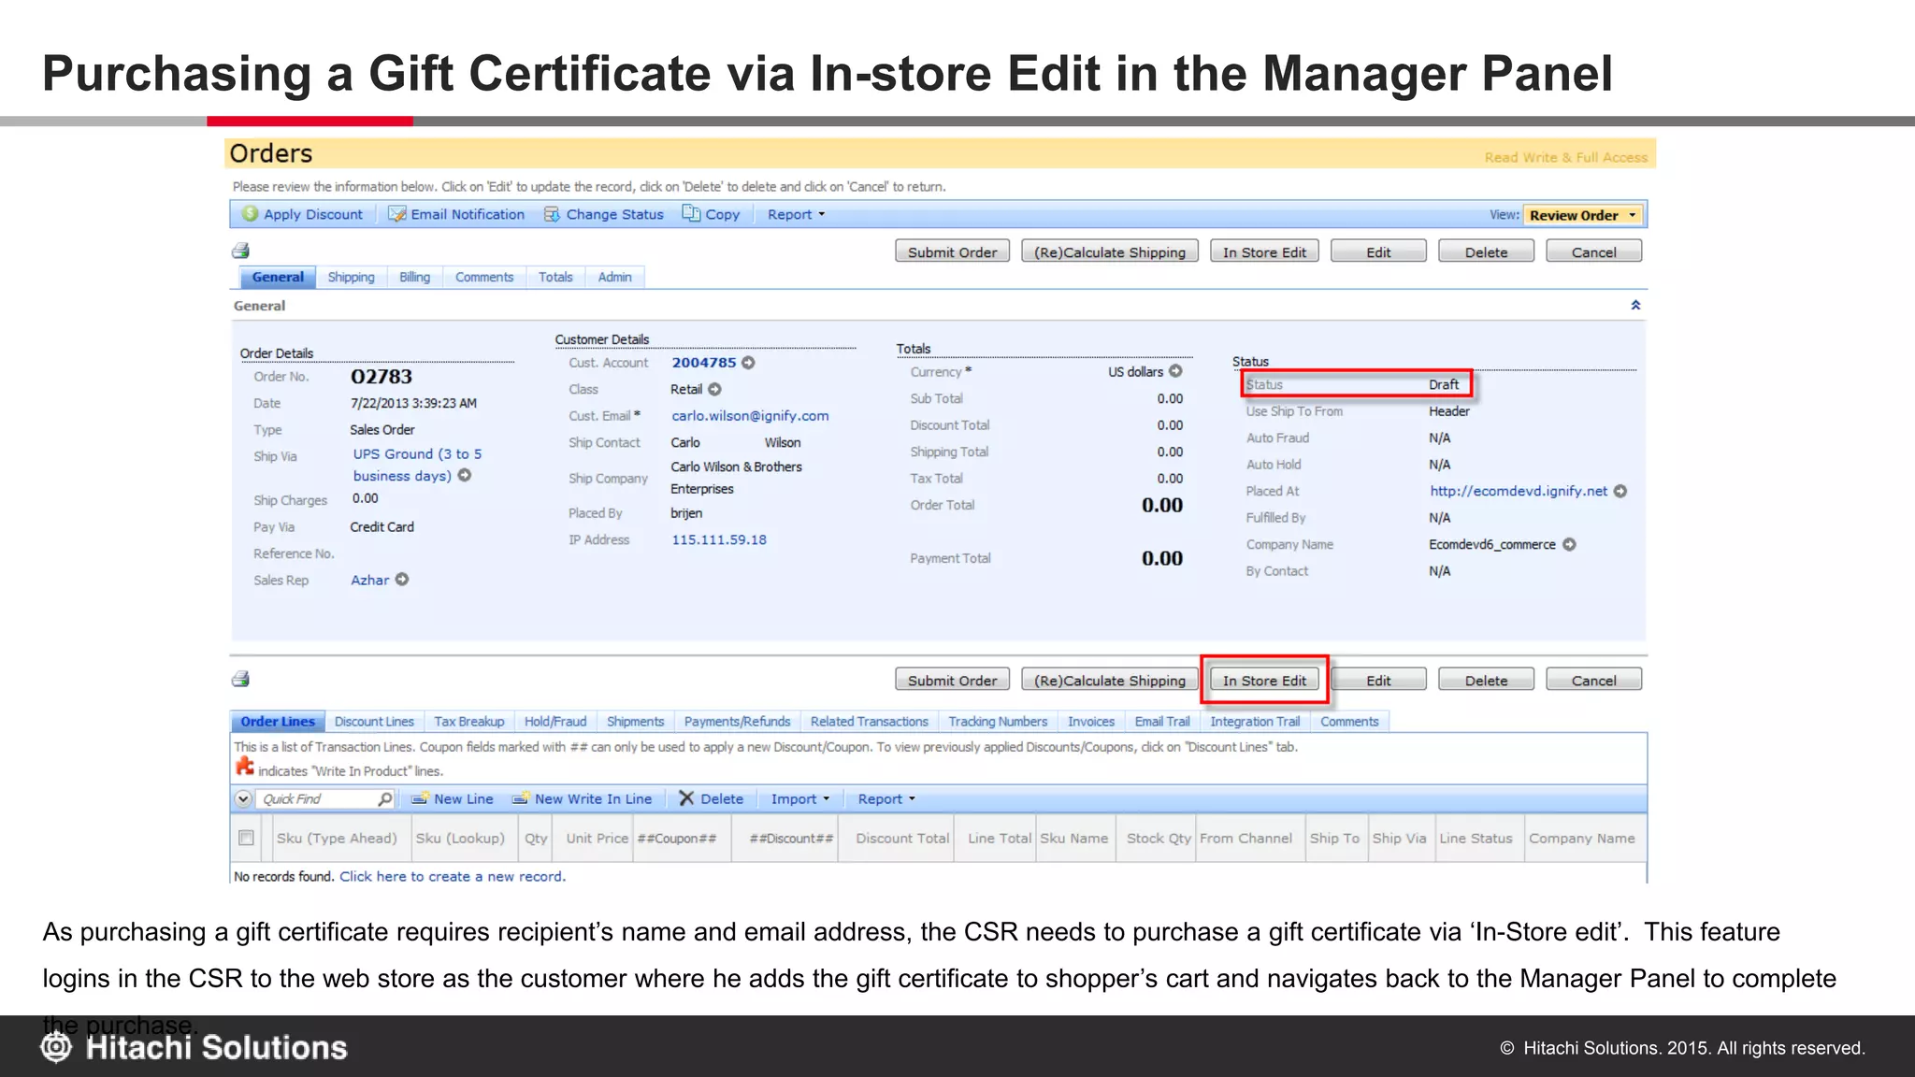
Task: Click 'Click here to create a new record' link
Action: tap(453, 876)
